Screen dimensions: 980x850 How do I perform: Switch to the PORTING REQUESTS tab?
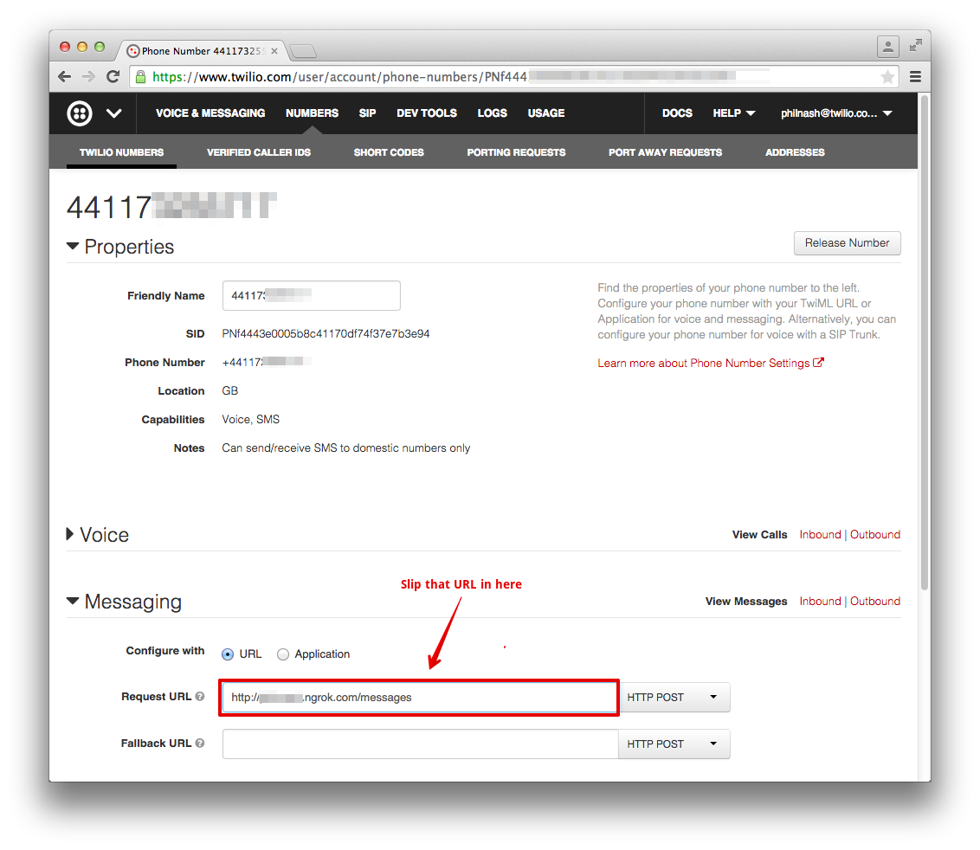coord(516,152)
